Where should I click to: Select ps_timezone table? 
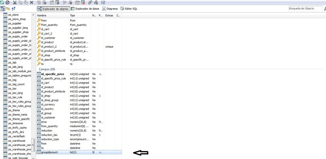click(16, 123)
